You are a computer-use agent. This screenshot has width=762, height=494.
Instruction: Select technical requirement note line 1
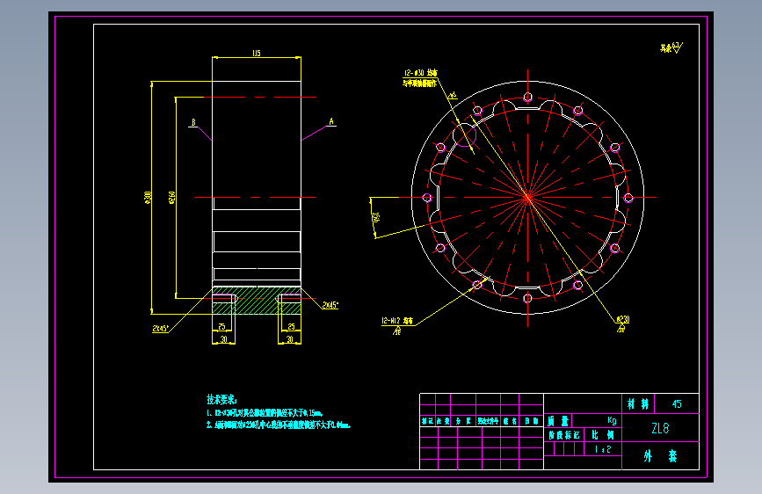pos(265,413)
